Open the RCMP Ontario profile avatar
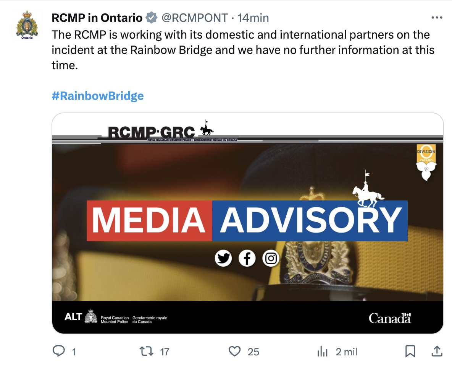 [27, 26]
